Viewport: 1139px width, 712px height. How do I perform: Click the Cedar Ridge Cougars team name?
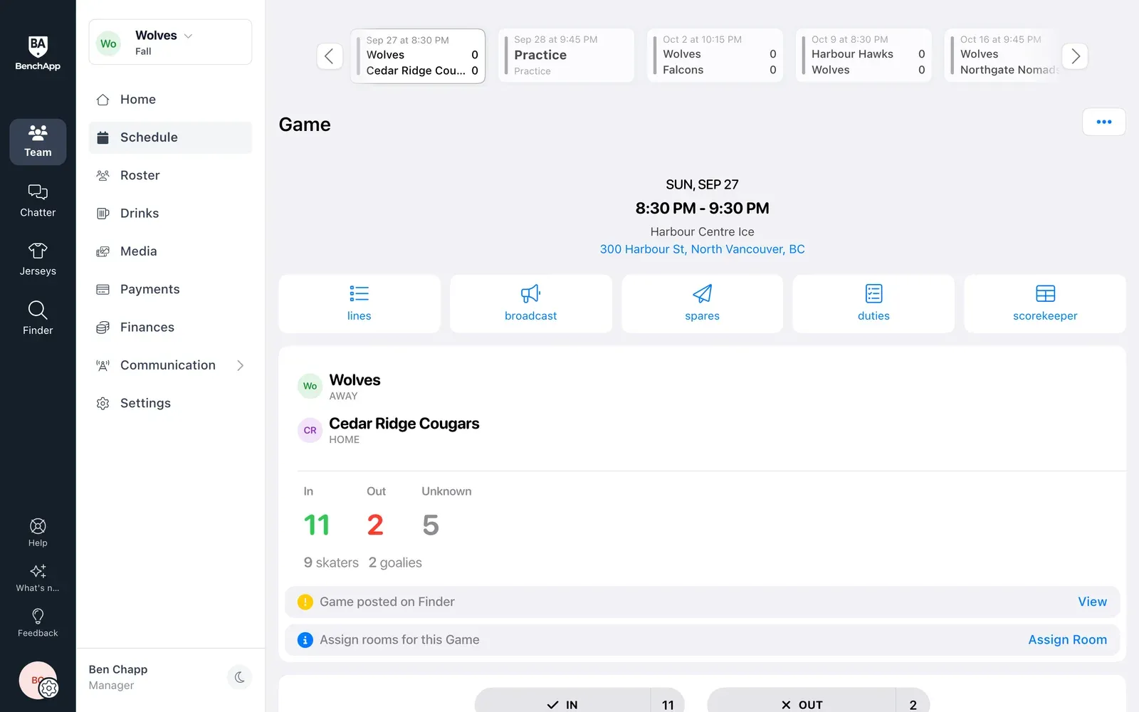coord(404,424)
